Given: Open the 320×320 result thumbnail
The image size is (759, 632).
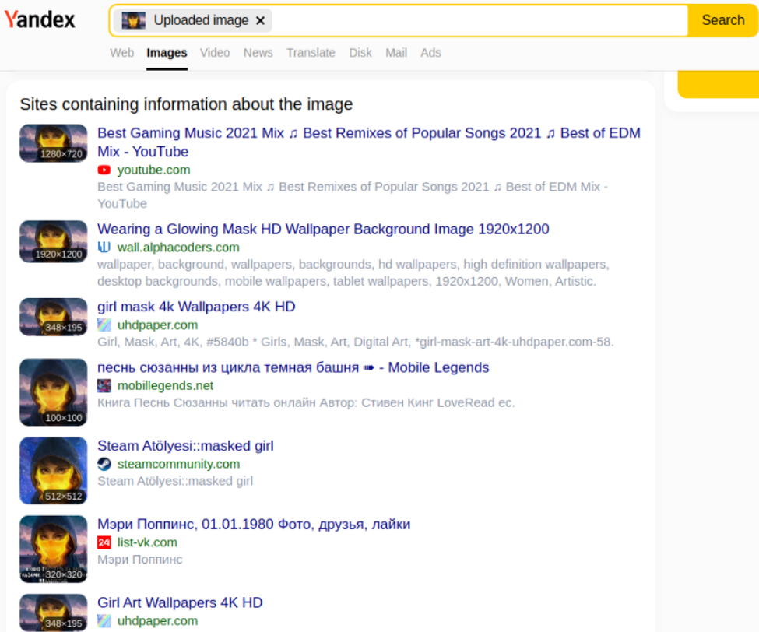Looking at the screenshot, I should [53, 549].
